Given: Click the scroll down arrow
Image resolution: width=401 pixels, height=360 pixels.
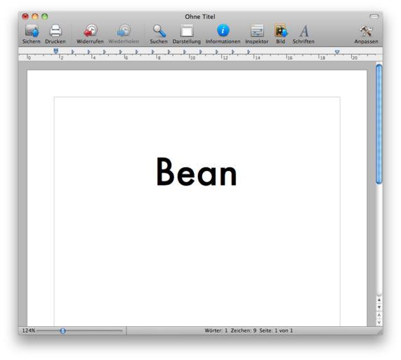Looking at the screenshot, I should 379,307.
